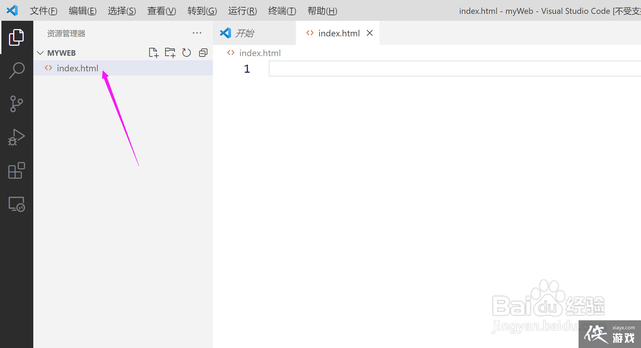Image resolution: width=641 pixels, height=348 pixels.
Task: Close the index.html editor tab
Action: point(370,33)
